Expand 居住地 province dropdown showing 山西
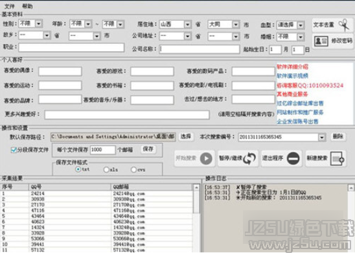Viewport: 355px width, 253px height. (187, 24)
